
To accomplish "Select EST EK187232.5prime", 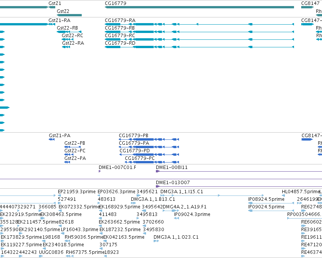I will (x=120, y=230).
